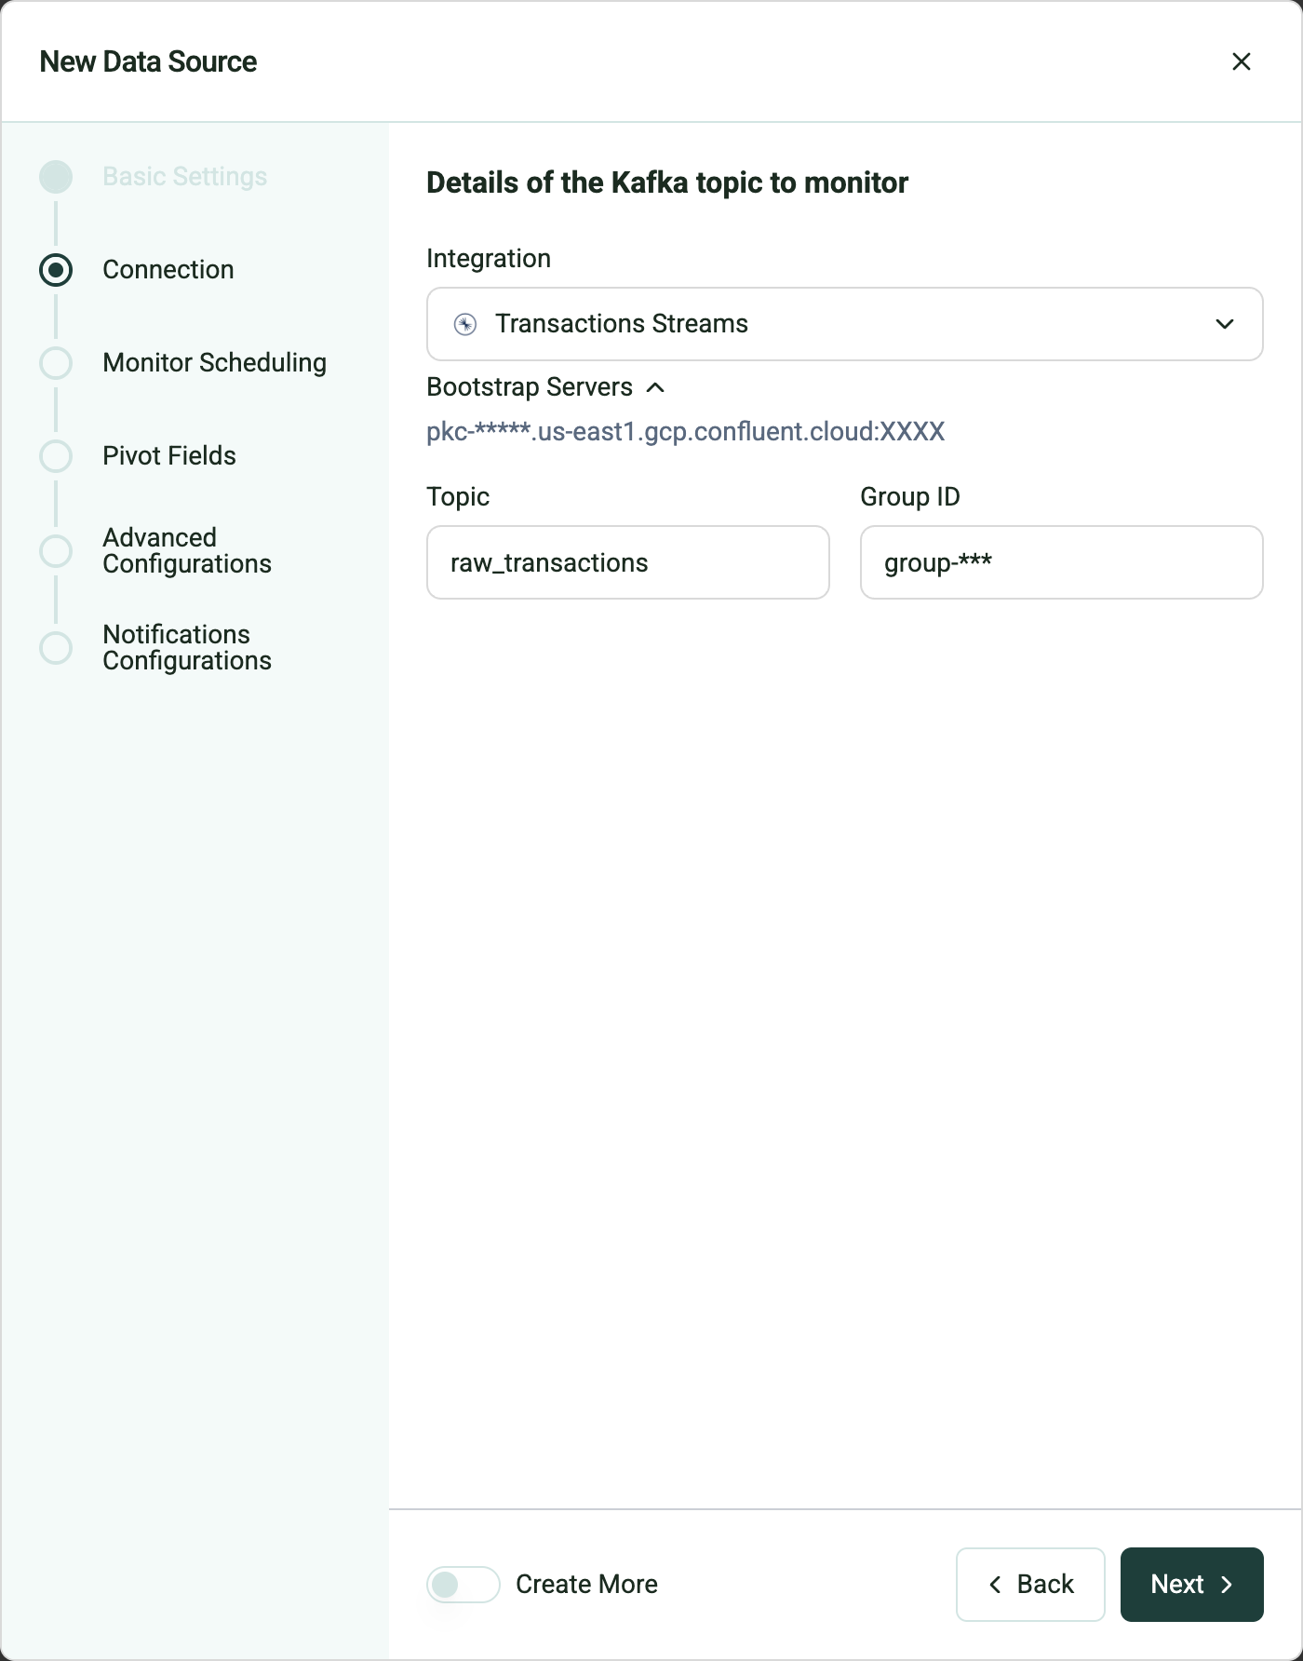1303x1661 pixels.
Task: Go to Pivot Fields step
Action: pyautogui.click(x=169, y=456)
